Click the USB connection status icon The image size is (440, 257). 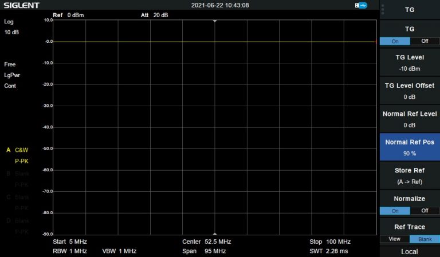[361, 5]
